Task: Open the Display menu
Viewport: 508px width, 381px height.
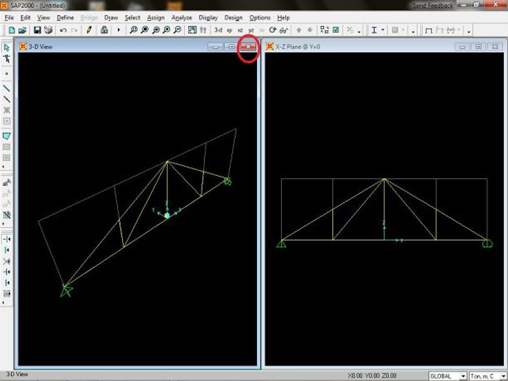Action: (208, 18)
